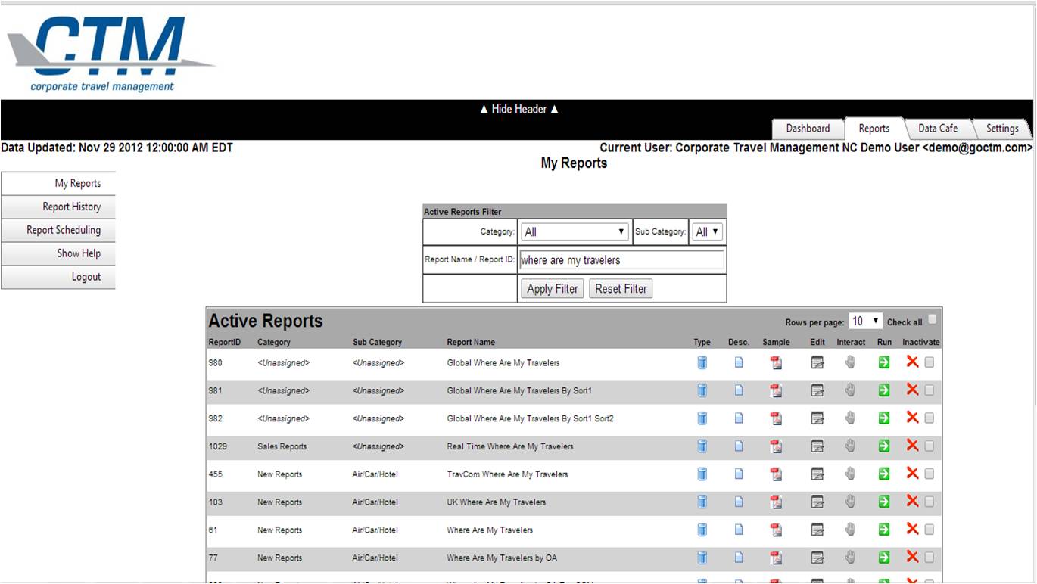
Task: Select the inactivate checkbox for report 1029
Action: click(930, 446)
